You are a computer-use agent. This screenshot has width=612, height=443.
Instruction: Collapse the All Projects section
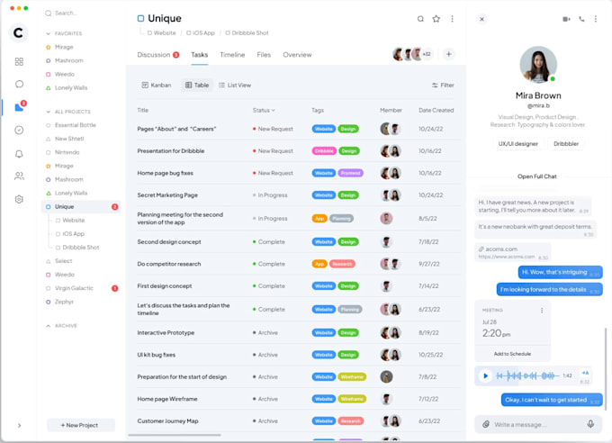[x=48, y=112]
